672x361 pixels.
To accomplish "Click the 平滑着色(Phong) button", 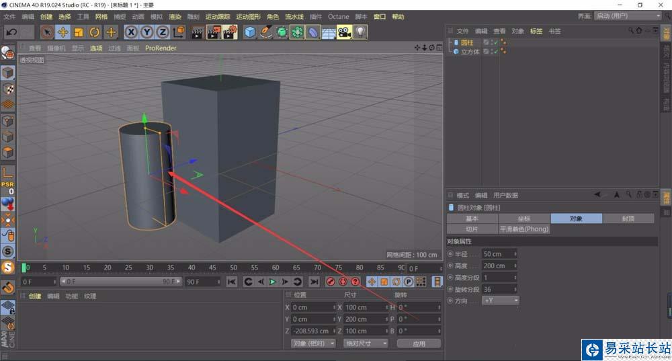I will pos(524,229).
